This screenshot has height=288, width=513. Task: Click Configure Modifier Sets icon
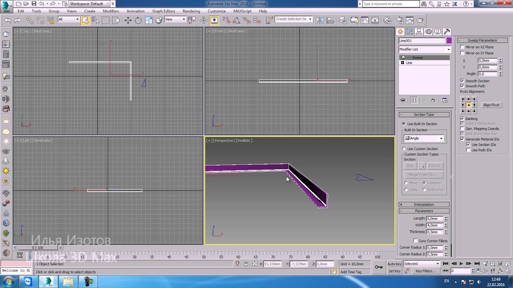pyautogui.click(x=445, y=100)
